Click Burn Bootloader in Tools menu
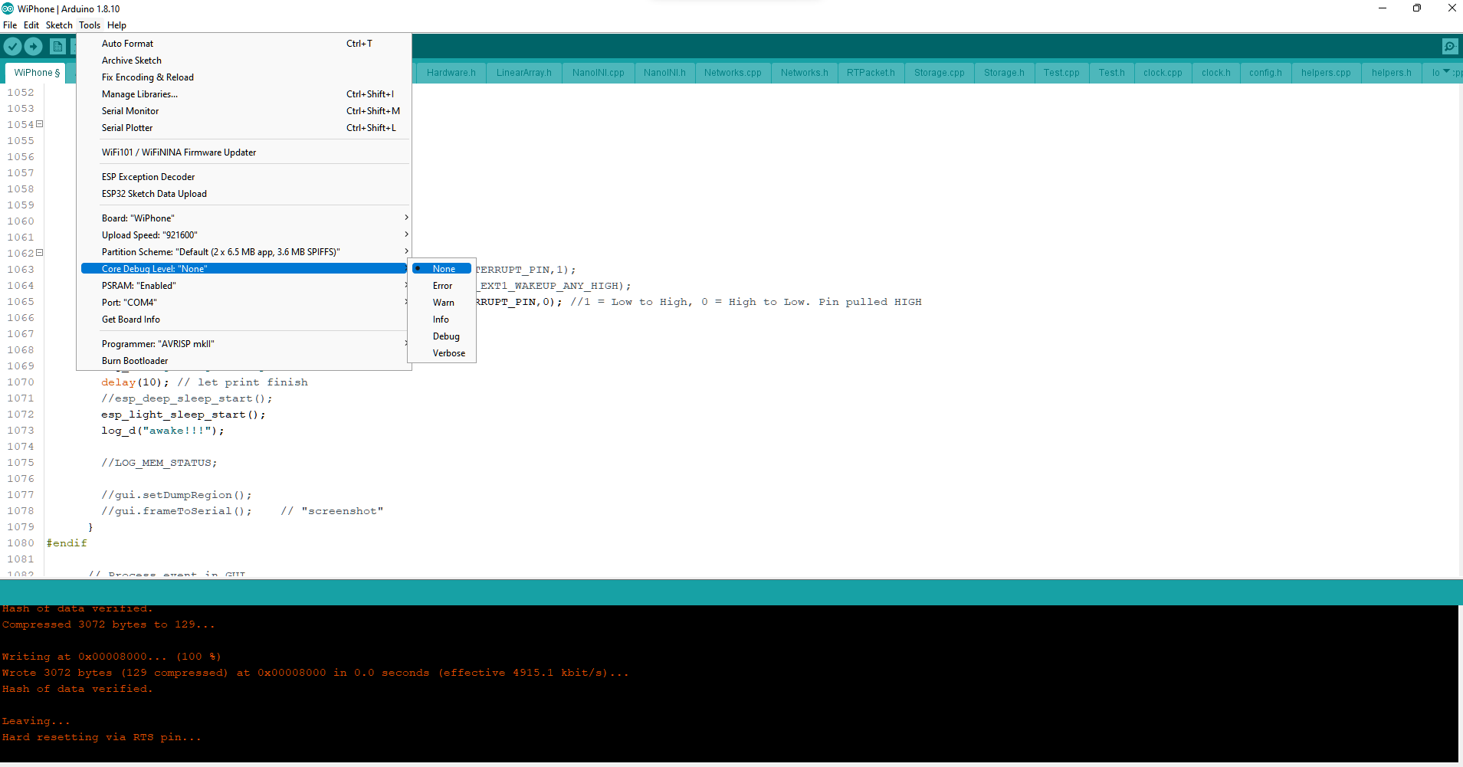 coord(135,361)
